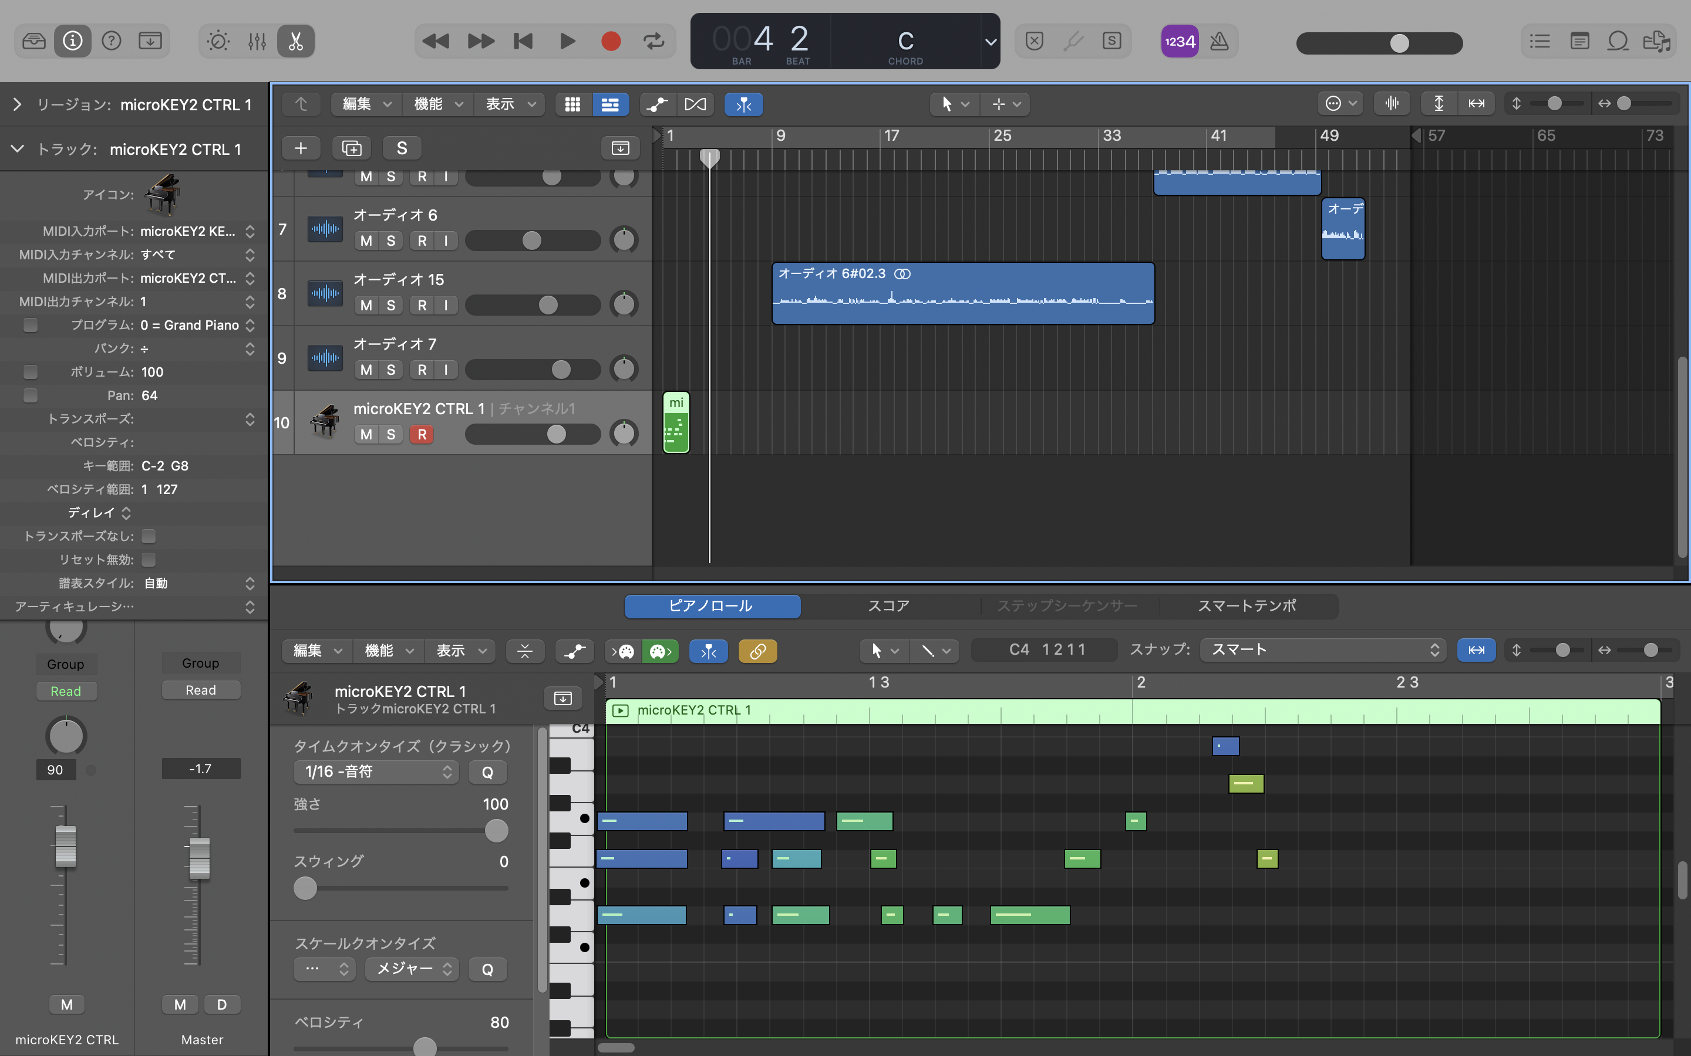Click the time quantize Q button

(x=487, y=771)
